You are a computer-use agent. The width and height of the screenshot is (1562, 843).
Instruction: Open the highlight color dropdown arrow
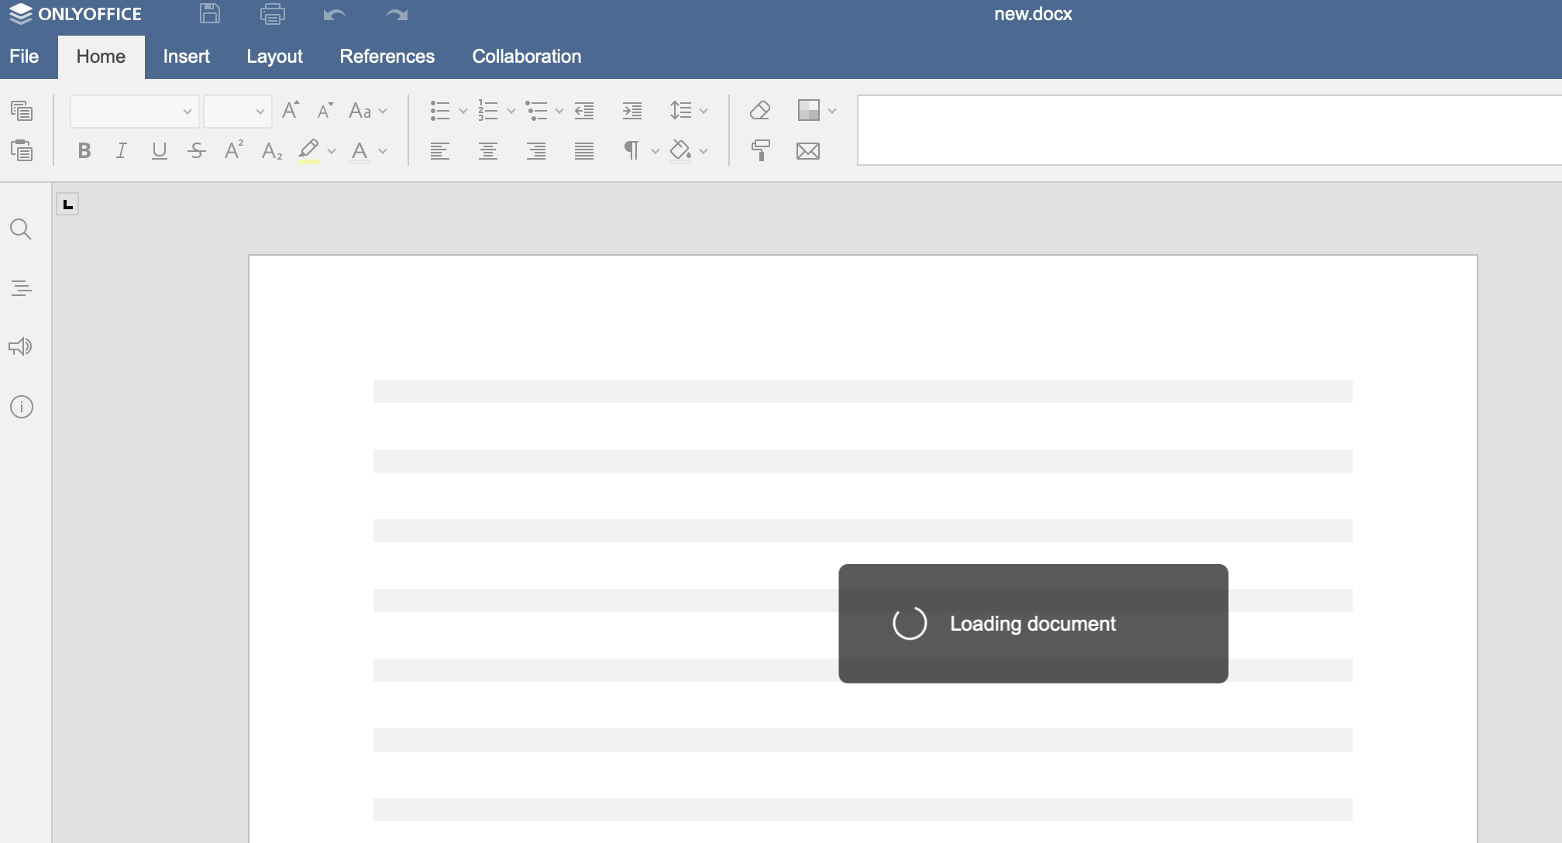(332, 152)
